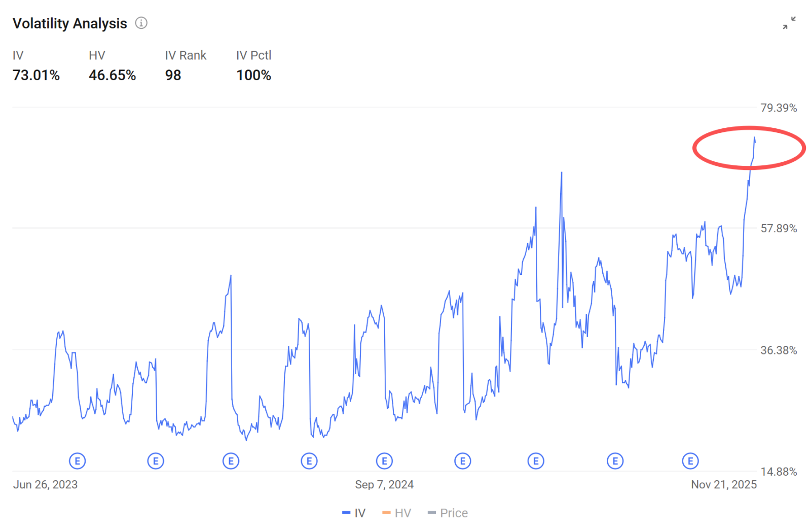
Task: Show the HV series via the legend
Action: click(396, 513)
